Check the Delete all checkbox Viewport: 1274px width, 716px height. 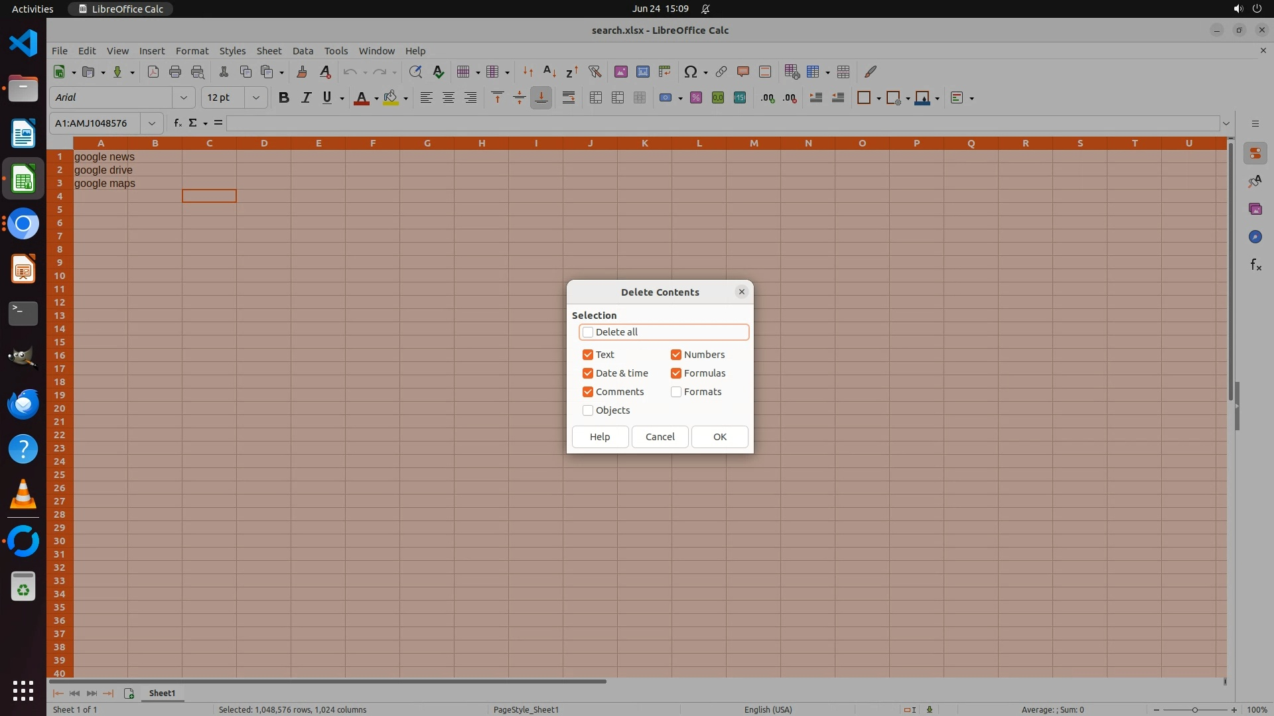pyautogui.click(x=588, y=332)
